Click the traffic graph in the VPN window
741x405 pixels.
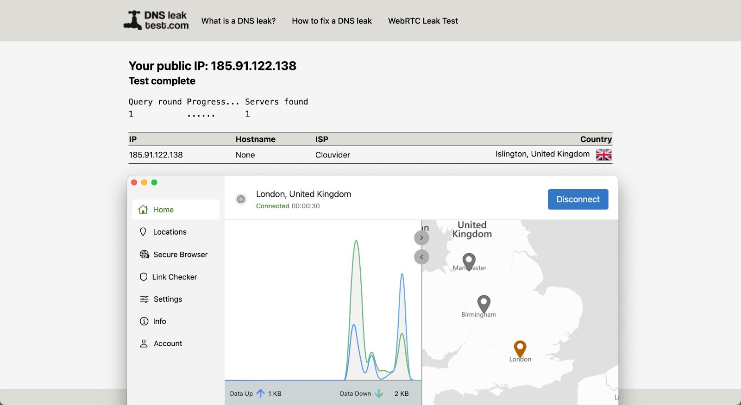(323, 300)
